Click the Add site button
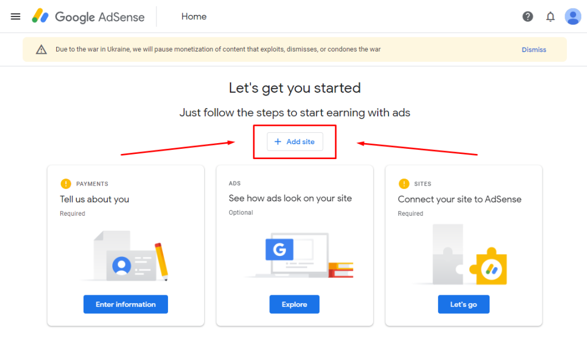The height and width of the screenshot is (364, 587). click(295, 141)
